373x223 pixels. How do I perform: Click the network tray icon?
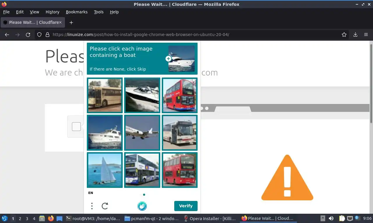[x=350, y=218]
